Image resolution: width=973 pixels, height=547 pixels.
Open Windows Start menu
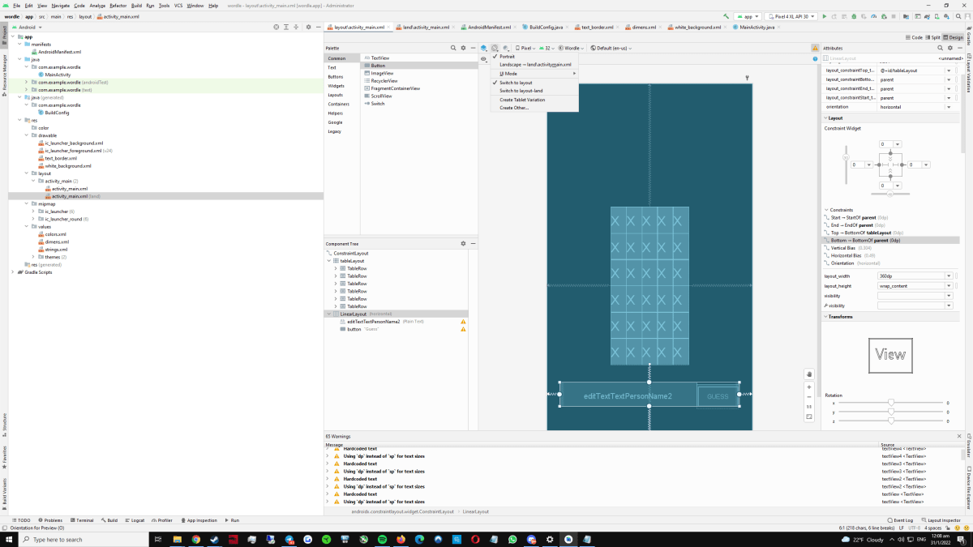click(x=7, y=539)
